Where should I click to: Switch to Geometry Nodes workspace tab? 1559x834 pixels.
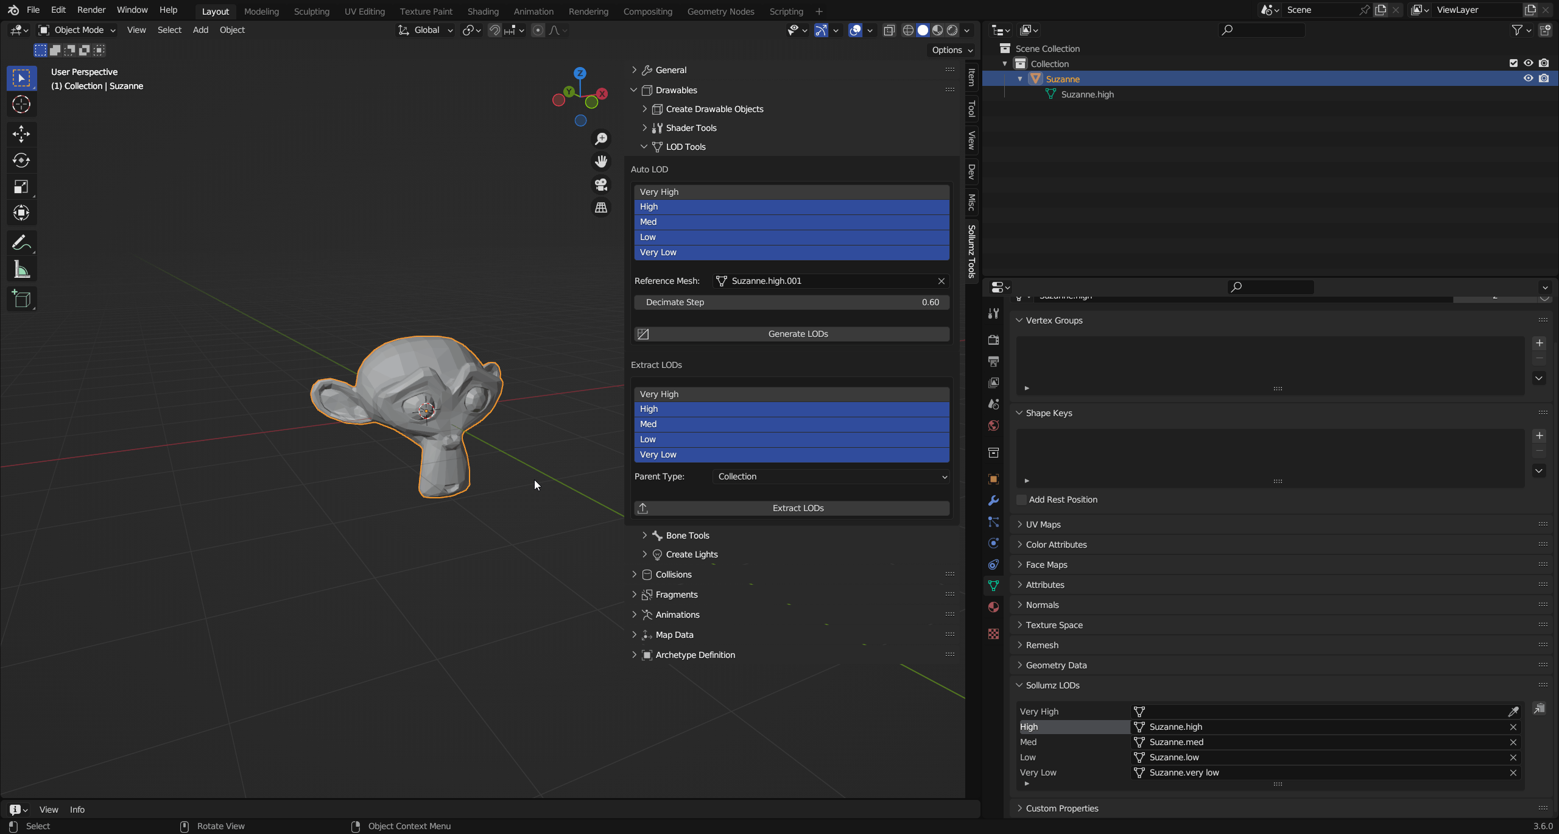[720, 12]
